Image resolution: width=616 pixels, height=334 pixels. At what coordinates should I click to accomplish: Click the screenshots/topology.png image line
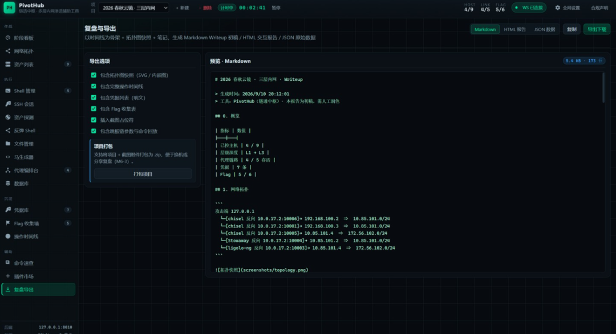click(262, 270)
